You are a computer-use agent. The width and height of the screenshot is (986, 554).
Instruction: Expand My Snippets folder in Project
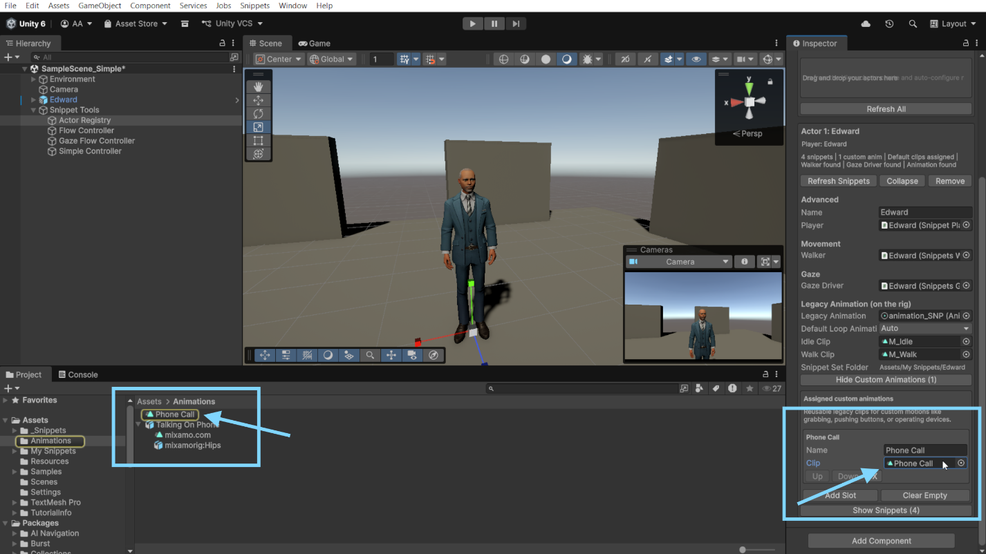click(x=15, y=451)
